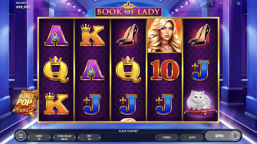The image size is (257, 144).
Task: Switch to fullscreen mode
Action: click(x=230, y=3)
